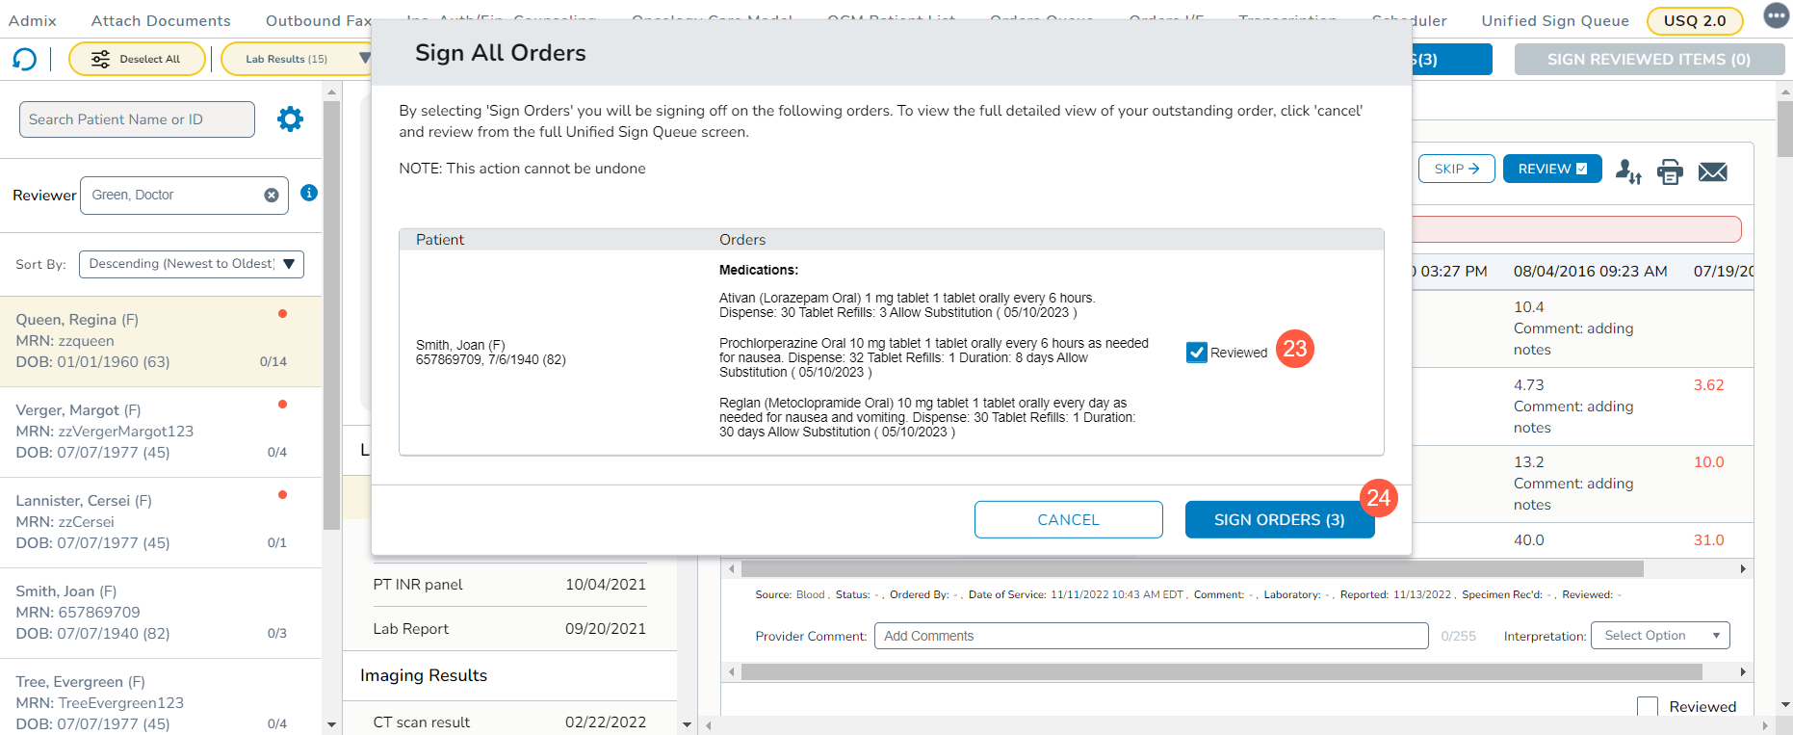This screenshot has height=735, width=1793.
Task: Open the Attach Documents menu
Action: (x=161, y=20)
